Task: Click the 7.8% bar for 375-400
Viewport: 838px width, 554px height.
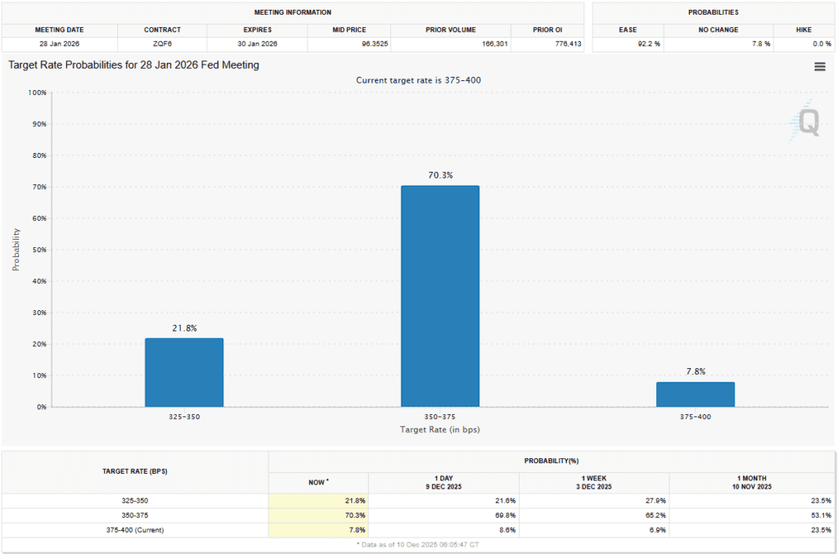Action: 696,394
